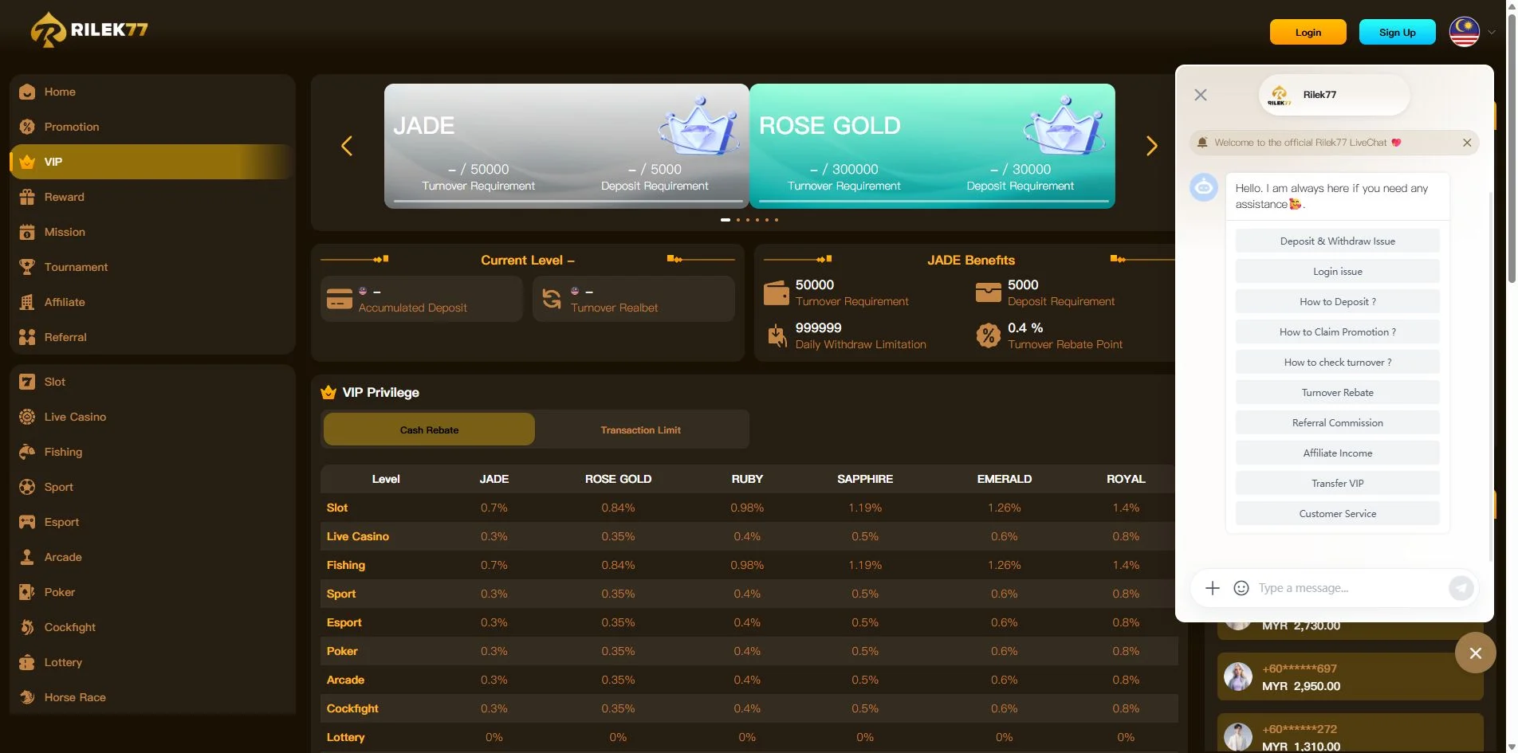Viewport: 1518px width, 753px height.
Task: Select Turnover Rebate chat option
Action: coord(1338,392)
